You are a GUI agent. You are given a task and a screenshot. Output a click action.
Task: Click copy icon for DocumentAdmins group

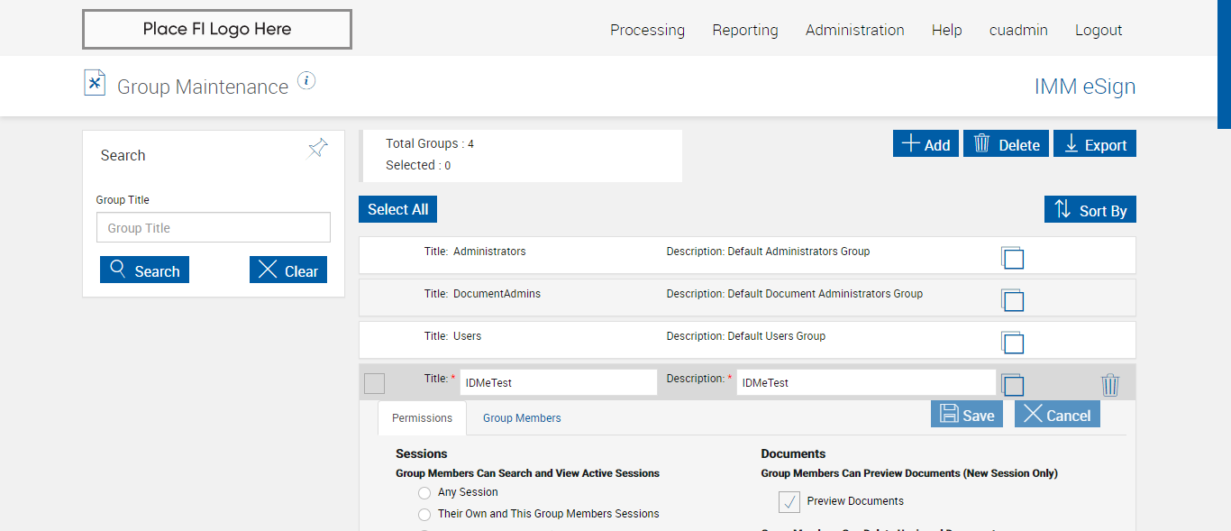click(1013, 300)
